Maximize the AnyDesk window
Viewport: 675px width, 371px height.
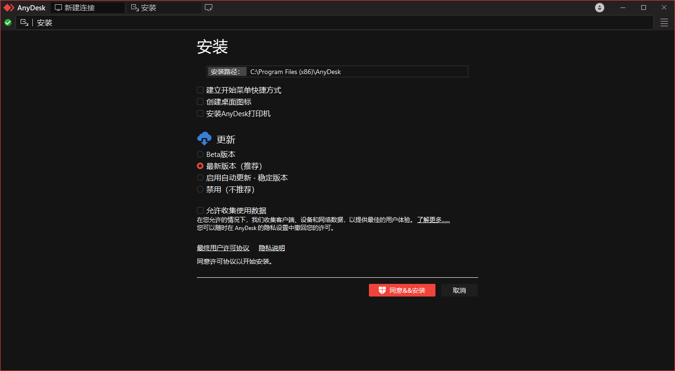[644, 7]
